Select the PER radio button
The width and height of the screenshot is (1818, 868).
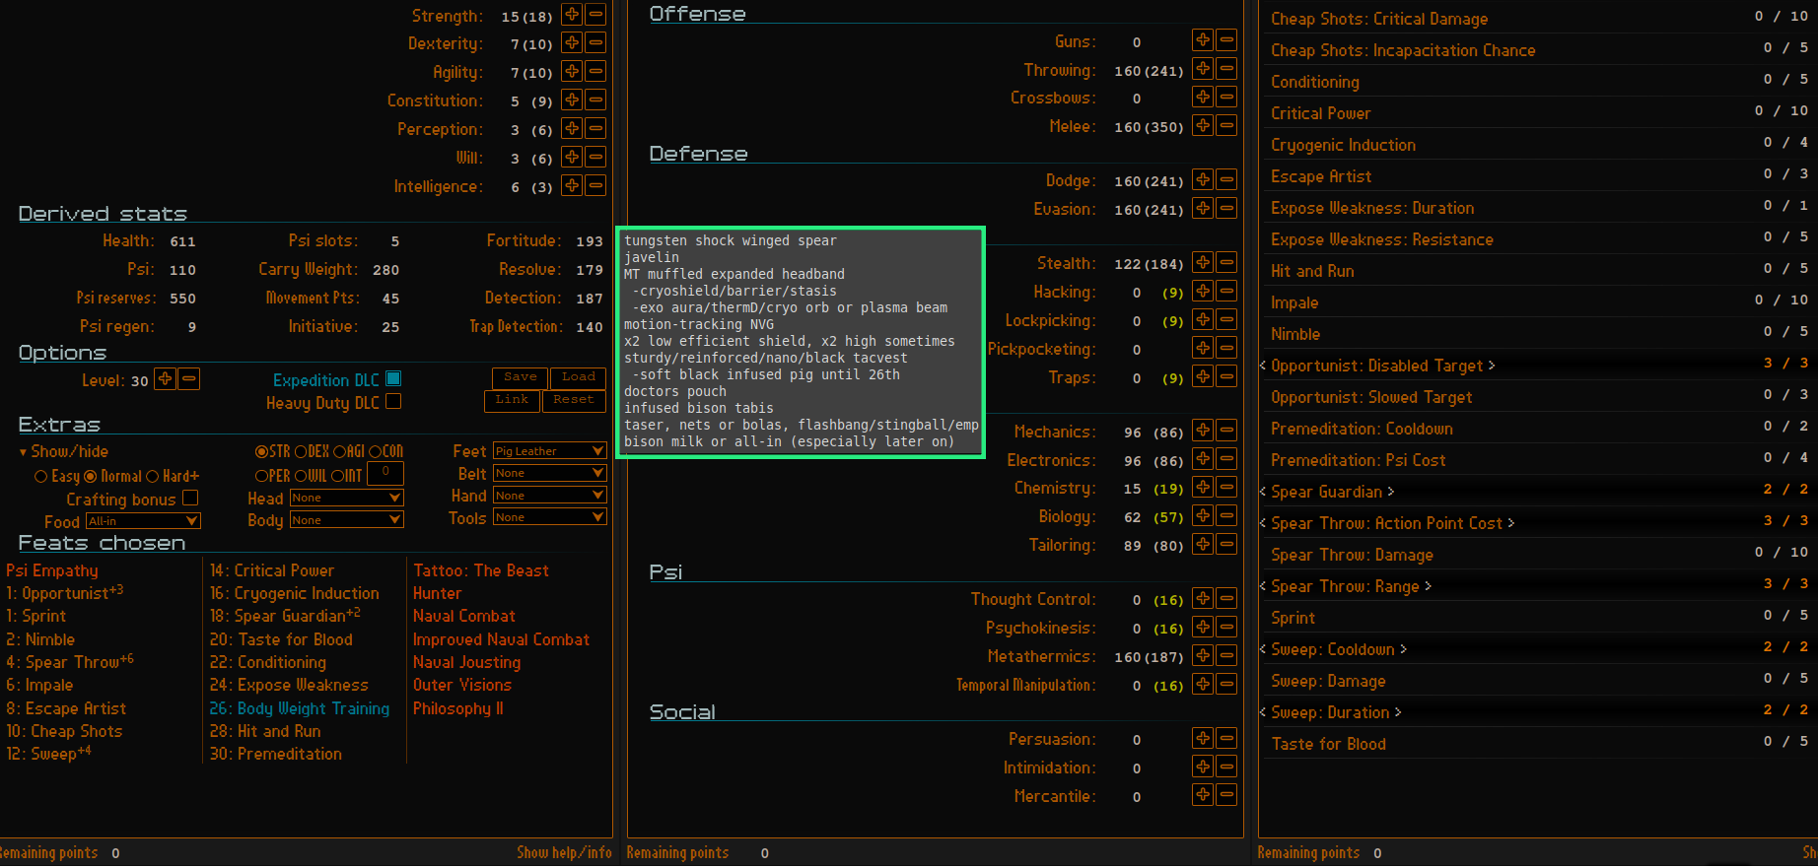click(261, 476)
